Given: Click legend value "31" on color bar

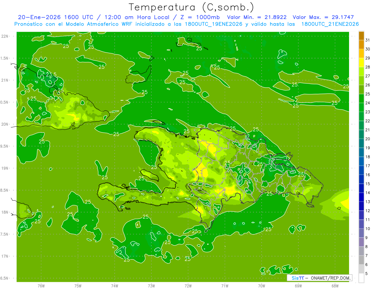Looking at the screenshot, I should 368,40.
